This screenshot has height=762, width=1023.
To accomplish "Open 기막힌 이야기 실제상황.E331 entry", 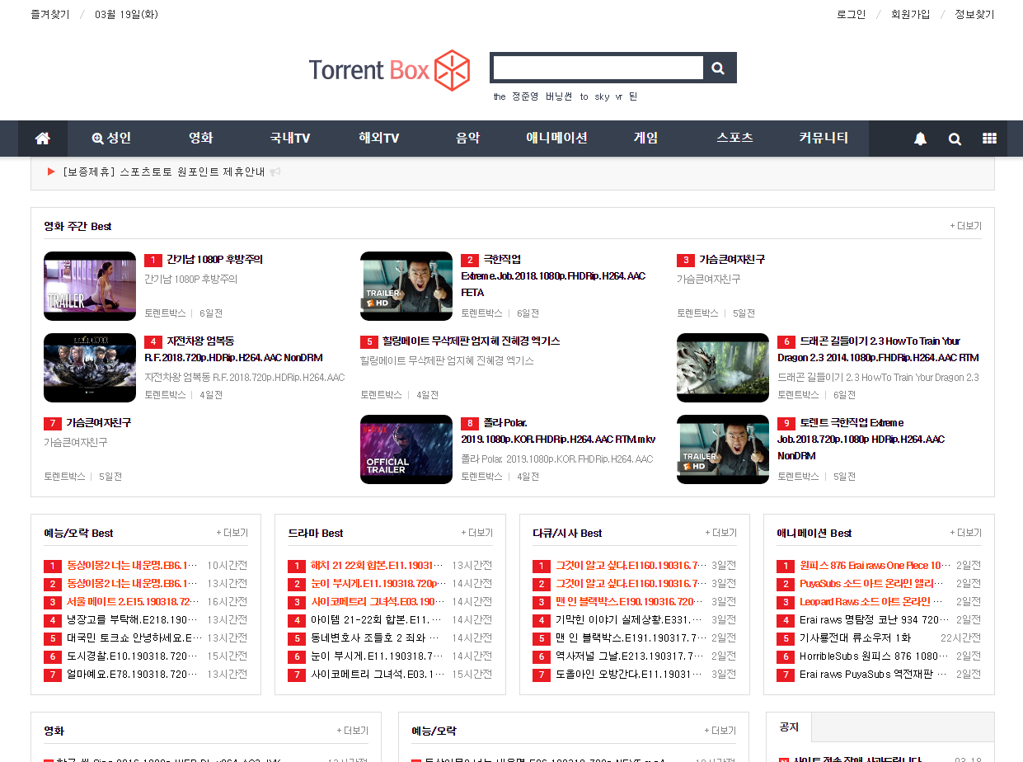I will click(629, 620).
